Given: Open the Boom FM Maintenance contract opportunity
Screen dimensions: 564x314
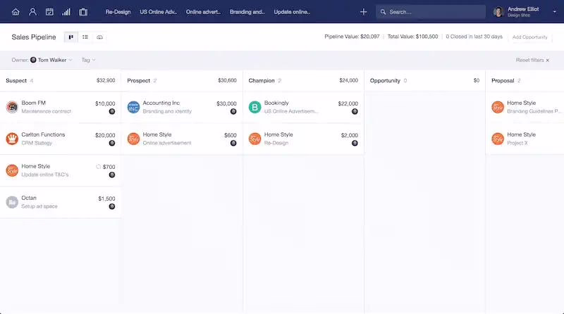Looking at the screenshot, I should [x=61, y=107].
